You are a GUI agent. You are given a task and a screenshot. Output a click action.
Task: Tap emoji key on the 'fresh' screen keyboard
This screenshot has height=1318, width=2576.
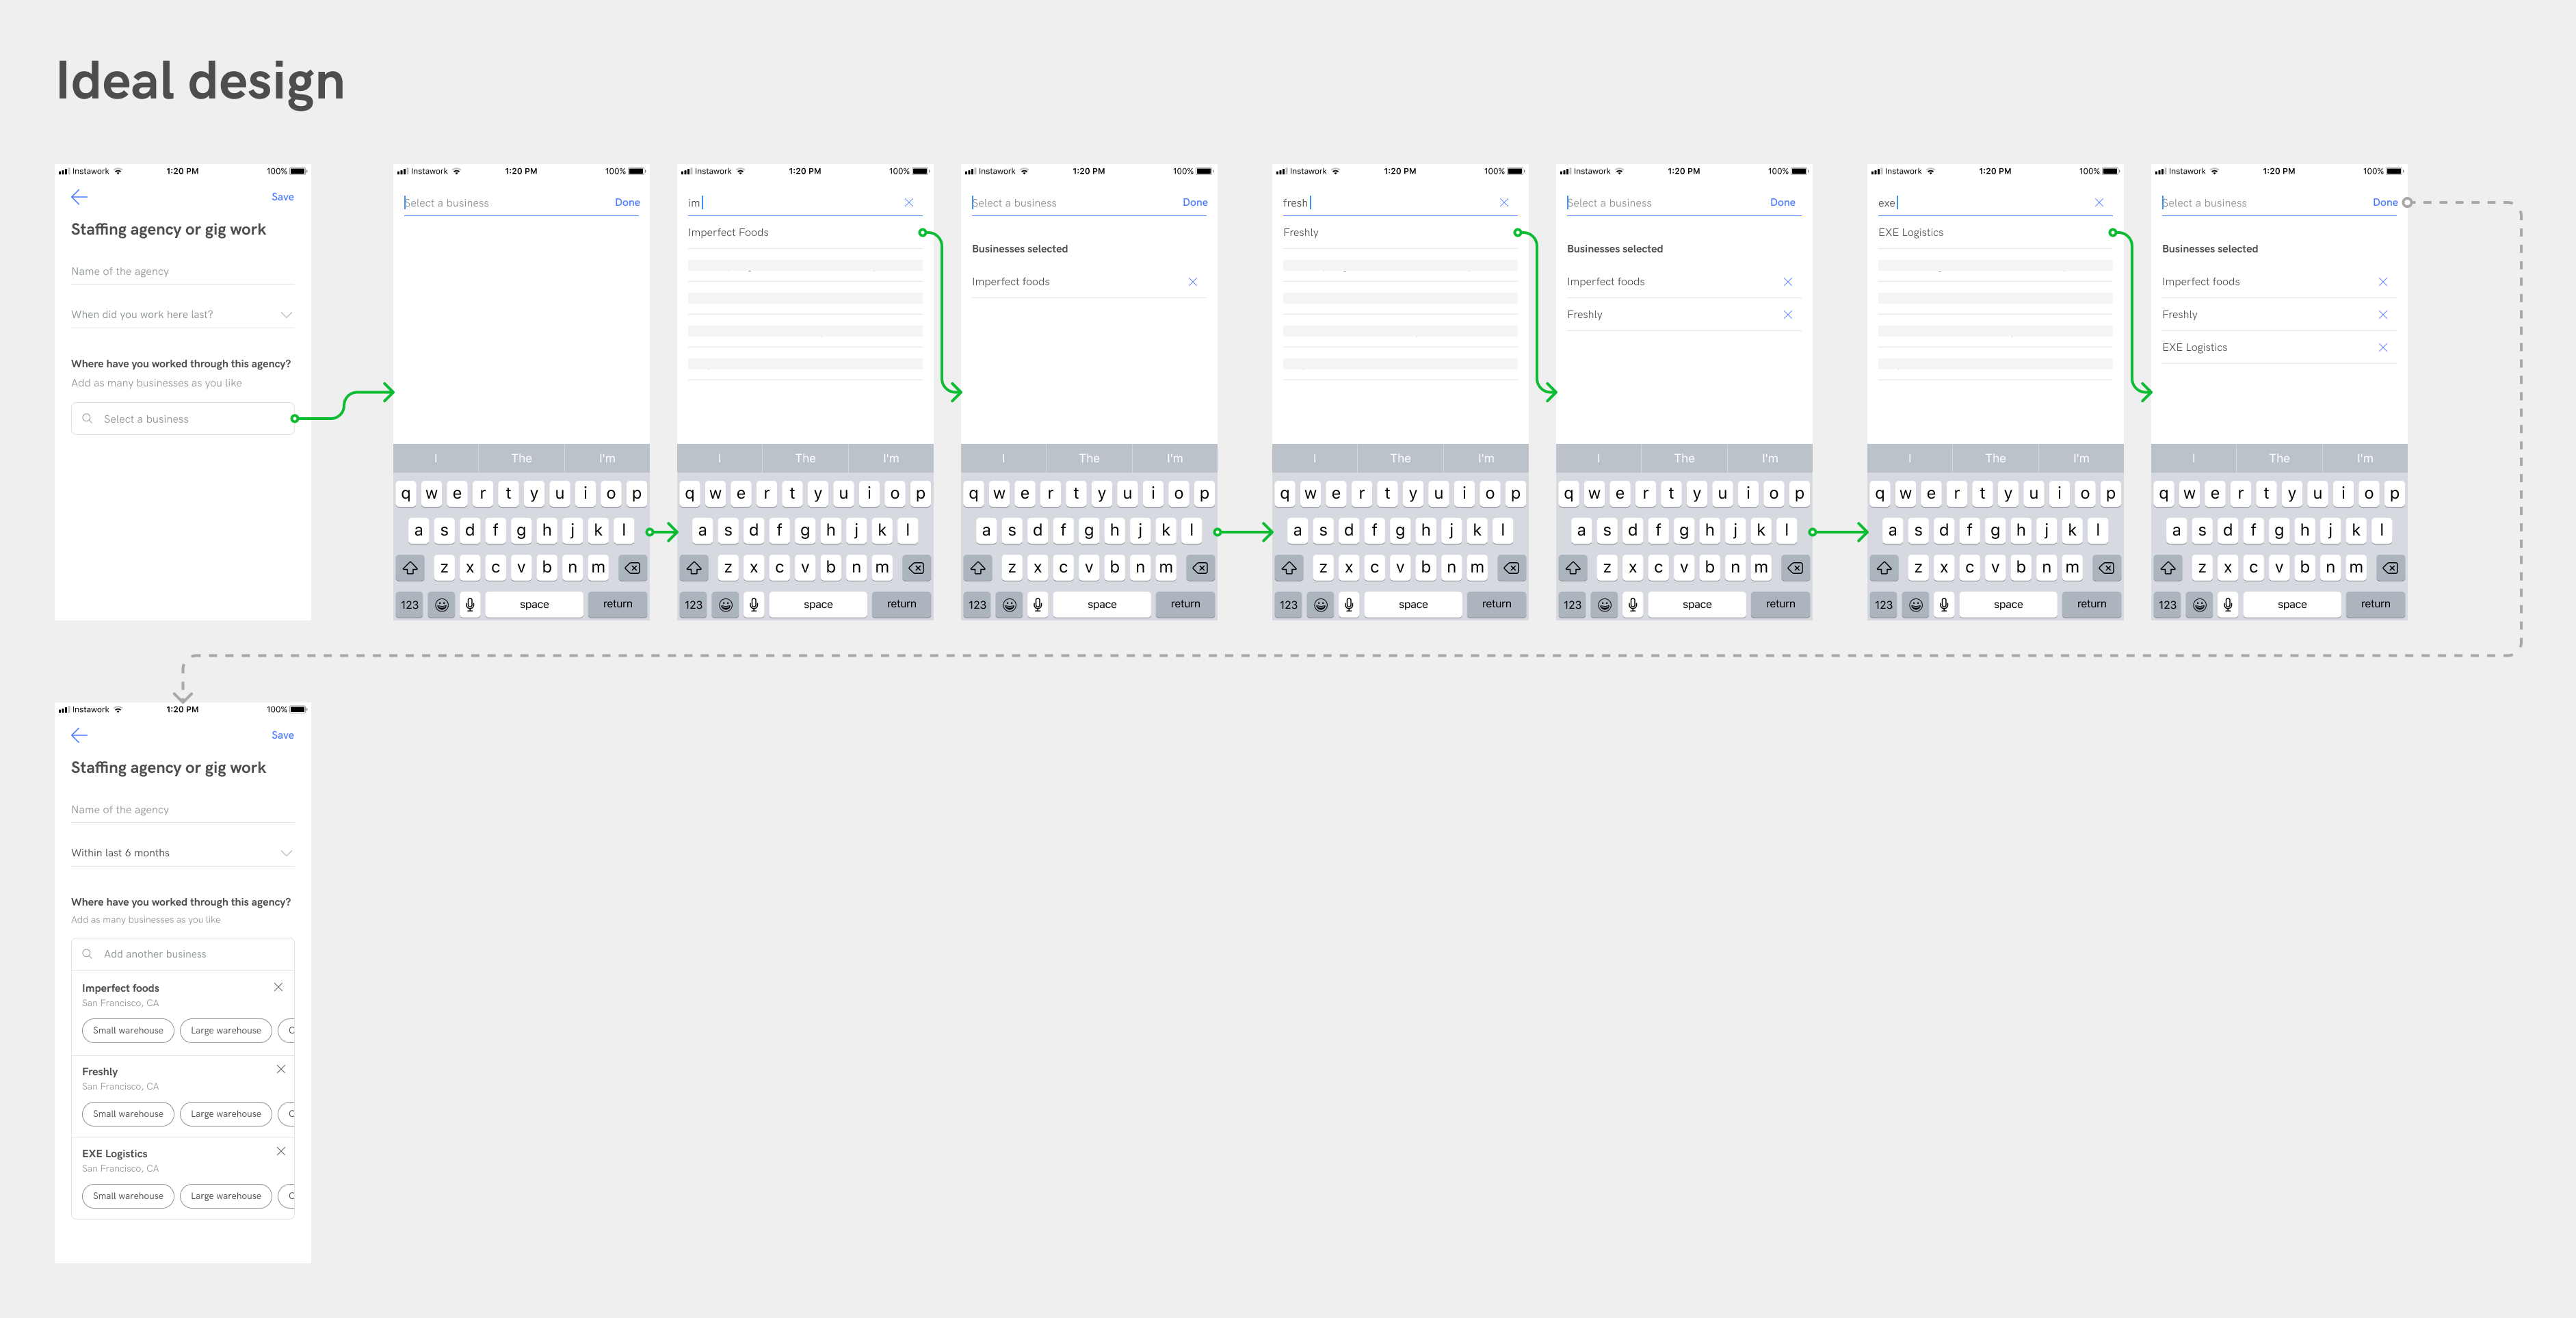(1321, 604)
